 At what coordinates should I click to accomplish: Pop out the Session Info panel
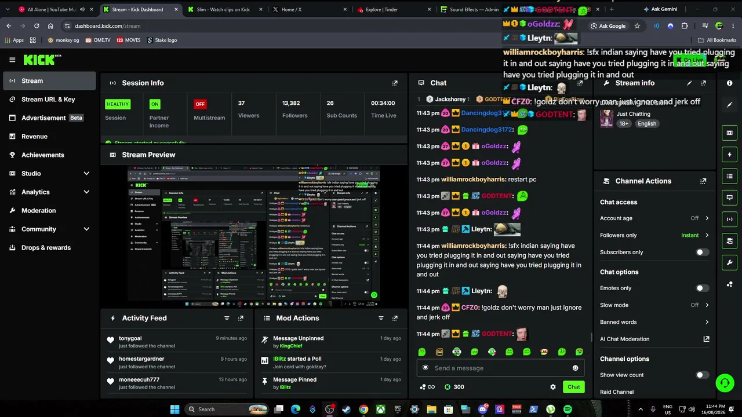(x=395, y=83)
